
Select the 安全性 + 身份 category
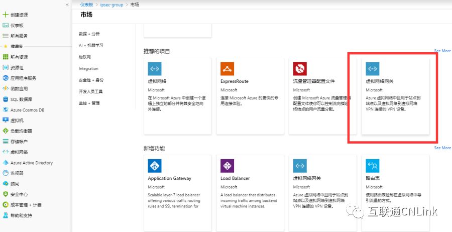pyautogui.click(x=91, y=80)
